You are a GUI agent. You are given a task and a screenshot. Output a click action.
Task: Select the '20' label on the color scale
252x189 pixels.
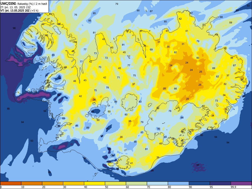point(44,187)
